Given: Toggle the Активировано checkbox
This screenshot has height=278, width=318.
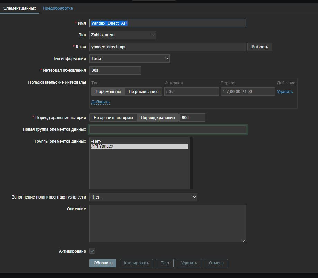Looking at the screenshot, I should click(x=92, y=251).
